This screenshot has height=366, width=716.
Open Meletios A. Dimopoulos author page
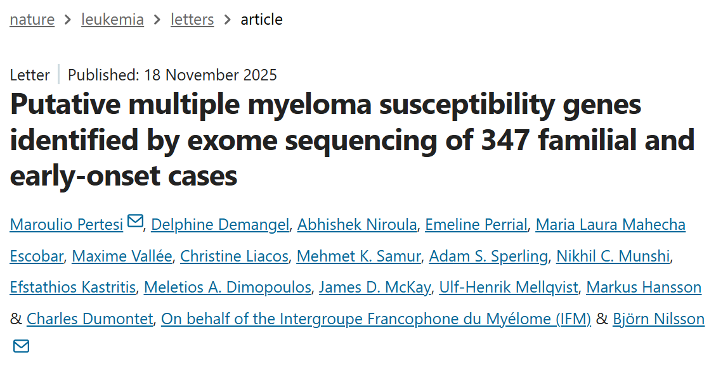(227, 287)
